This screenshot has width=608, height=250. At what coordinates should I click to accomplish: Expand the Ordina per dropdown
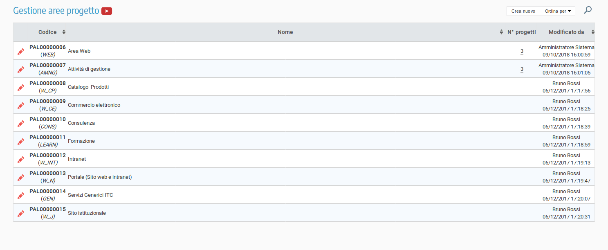click(x=557, y=11)
